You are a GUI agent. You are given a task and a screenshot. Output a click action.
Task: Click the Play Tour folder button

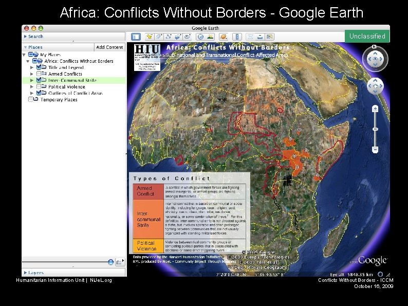120,262
